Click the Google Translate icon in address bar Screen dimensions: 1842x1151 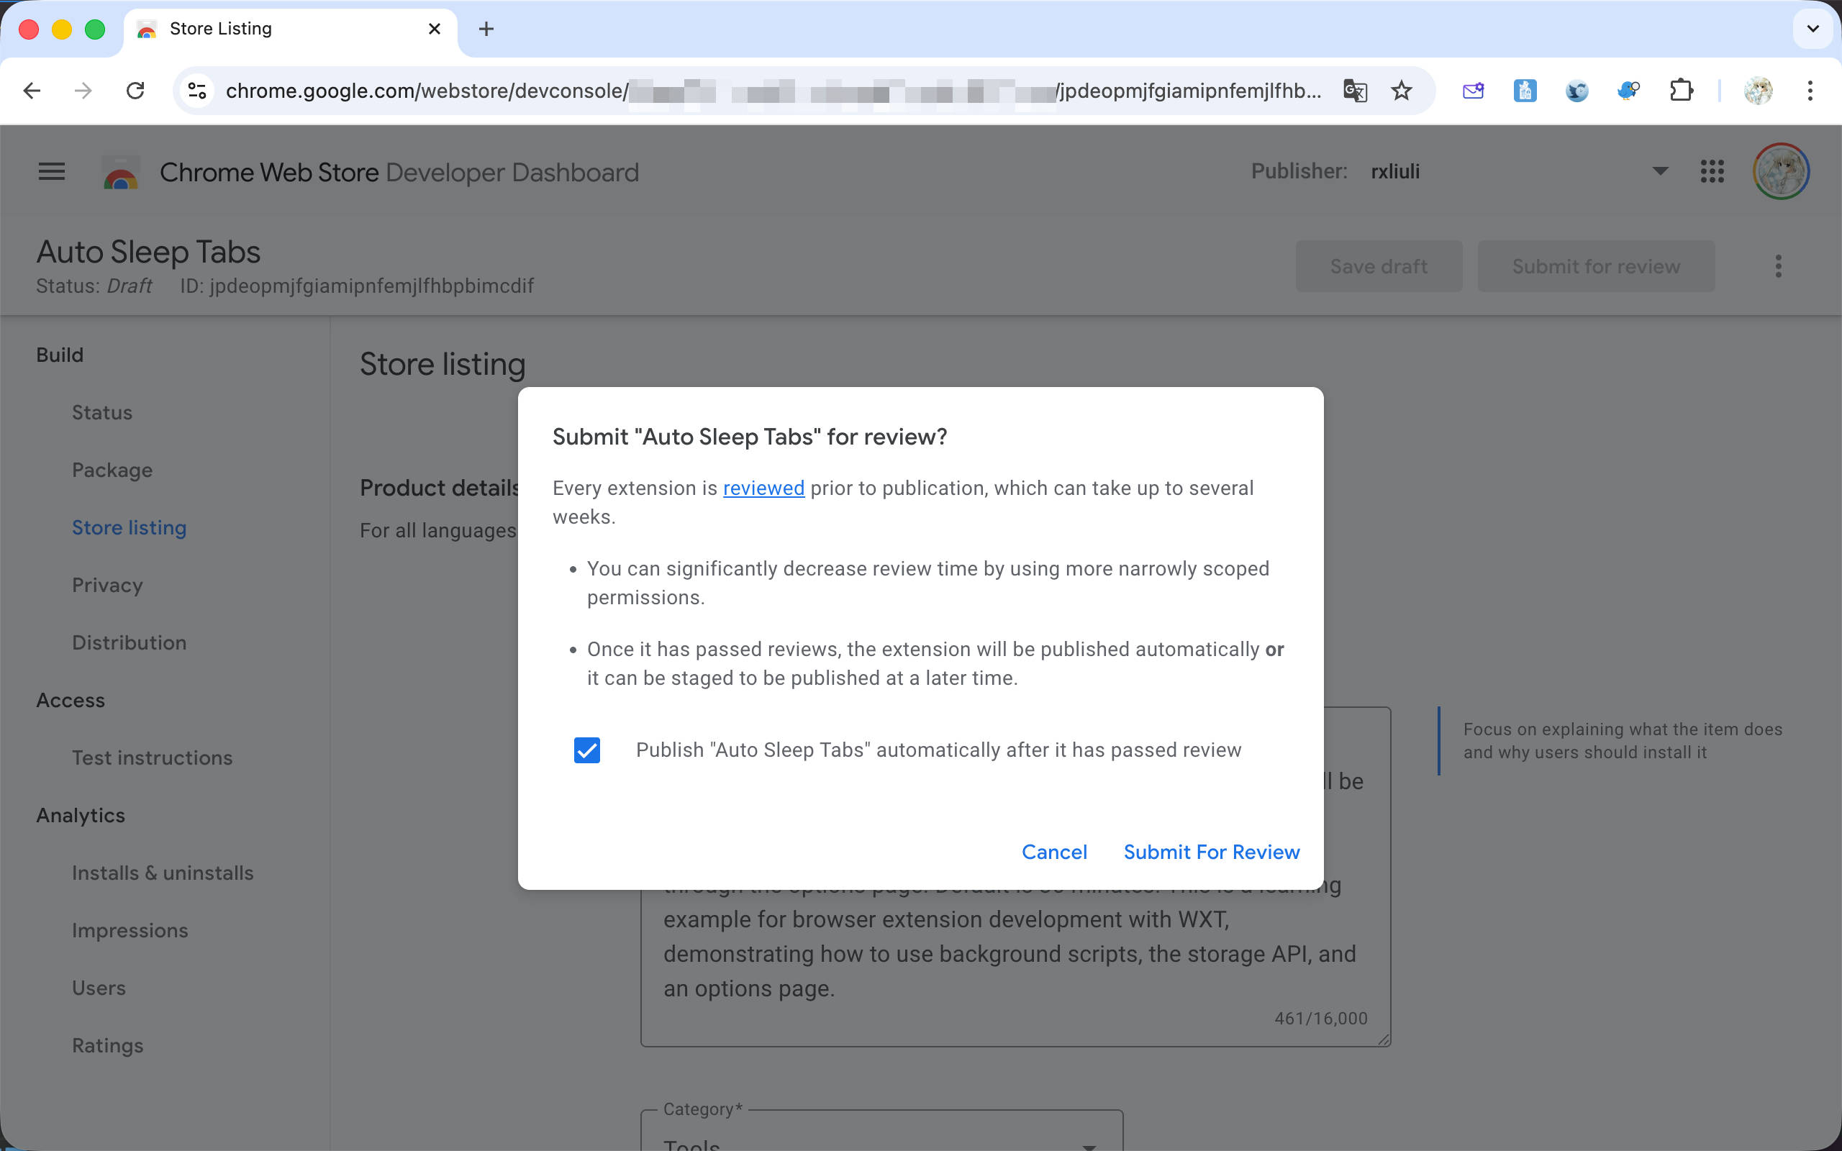pyautogui.click(x=1355, y=91)
